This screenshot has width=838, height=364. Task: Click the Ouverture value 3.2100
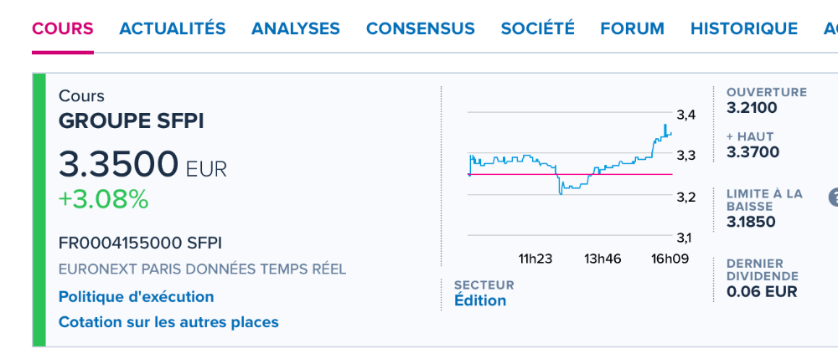coord(752,108)
